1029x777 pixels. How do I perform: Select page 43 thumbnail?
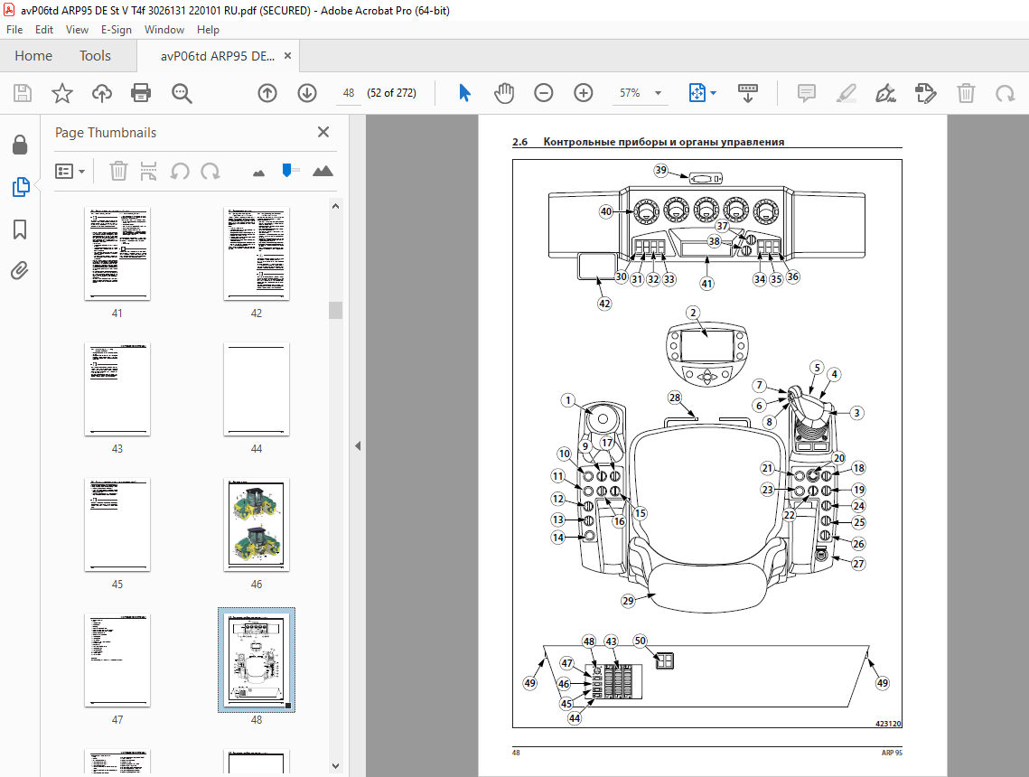coord(117,389)
